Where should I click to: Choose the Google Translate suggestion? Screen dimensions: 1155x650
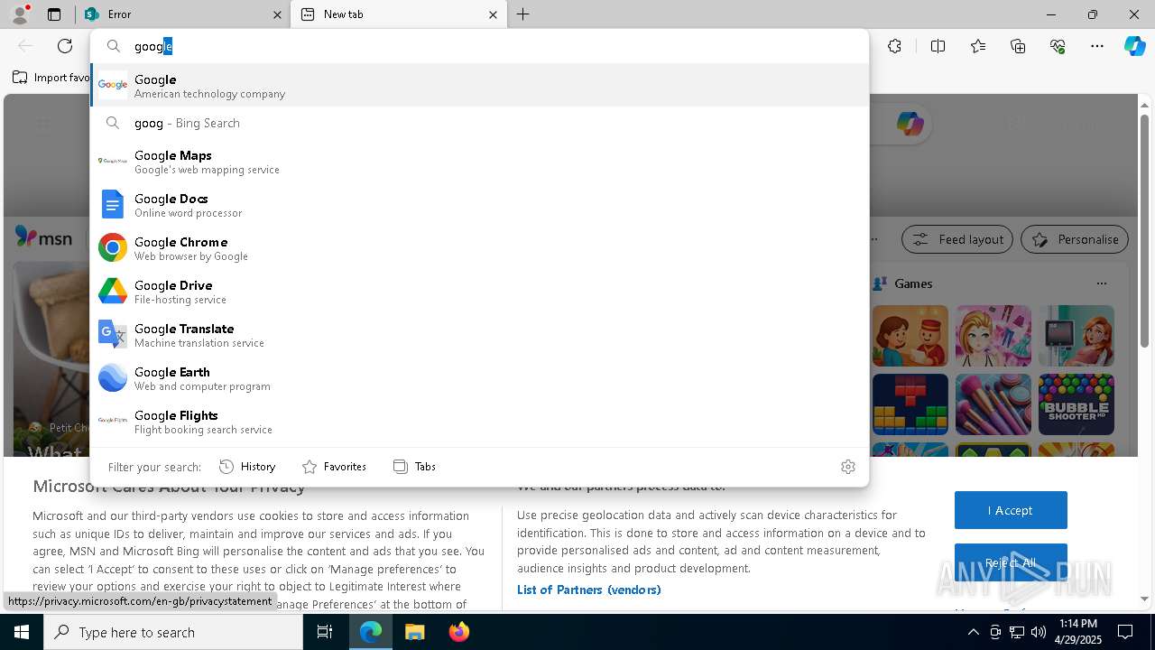pos(479,335)
